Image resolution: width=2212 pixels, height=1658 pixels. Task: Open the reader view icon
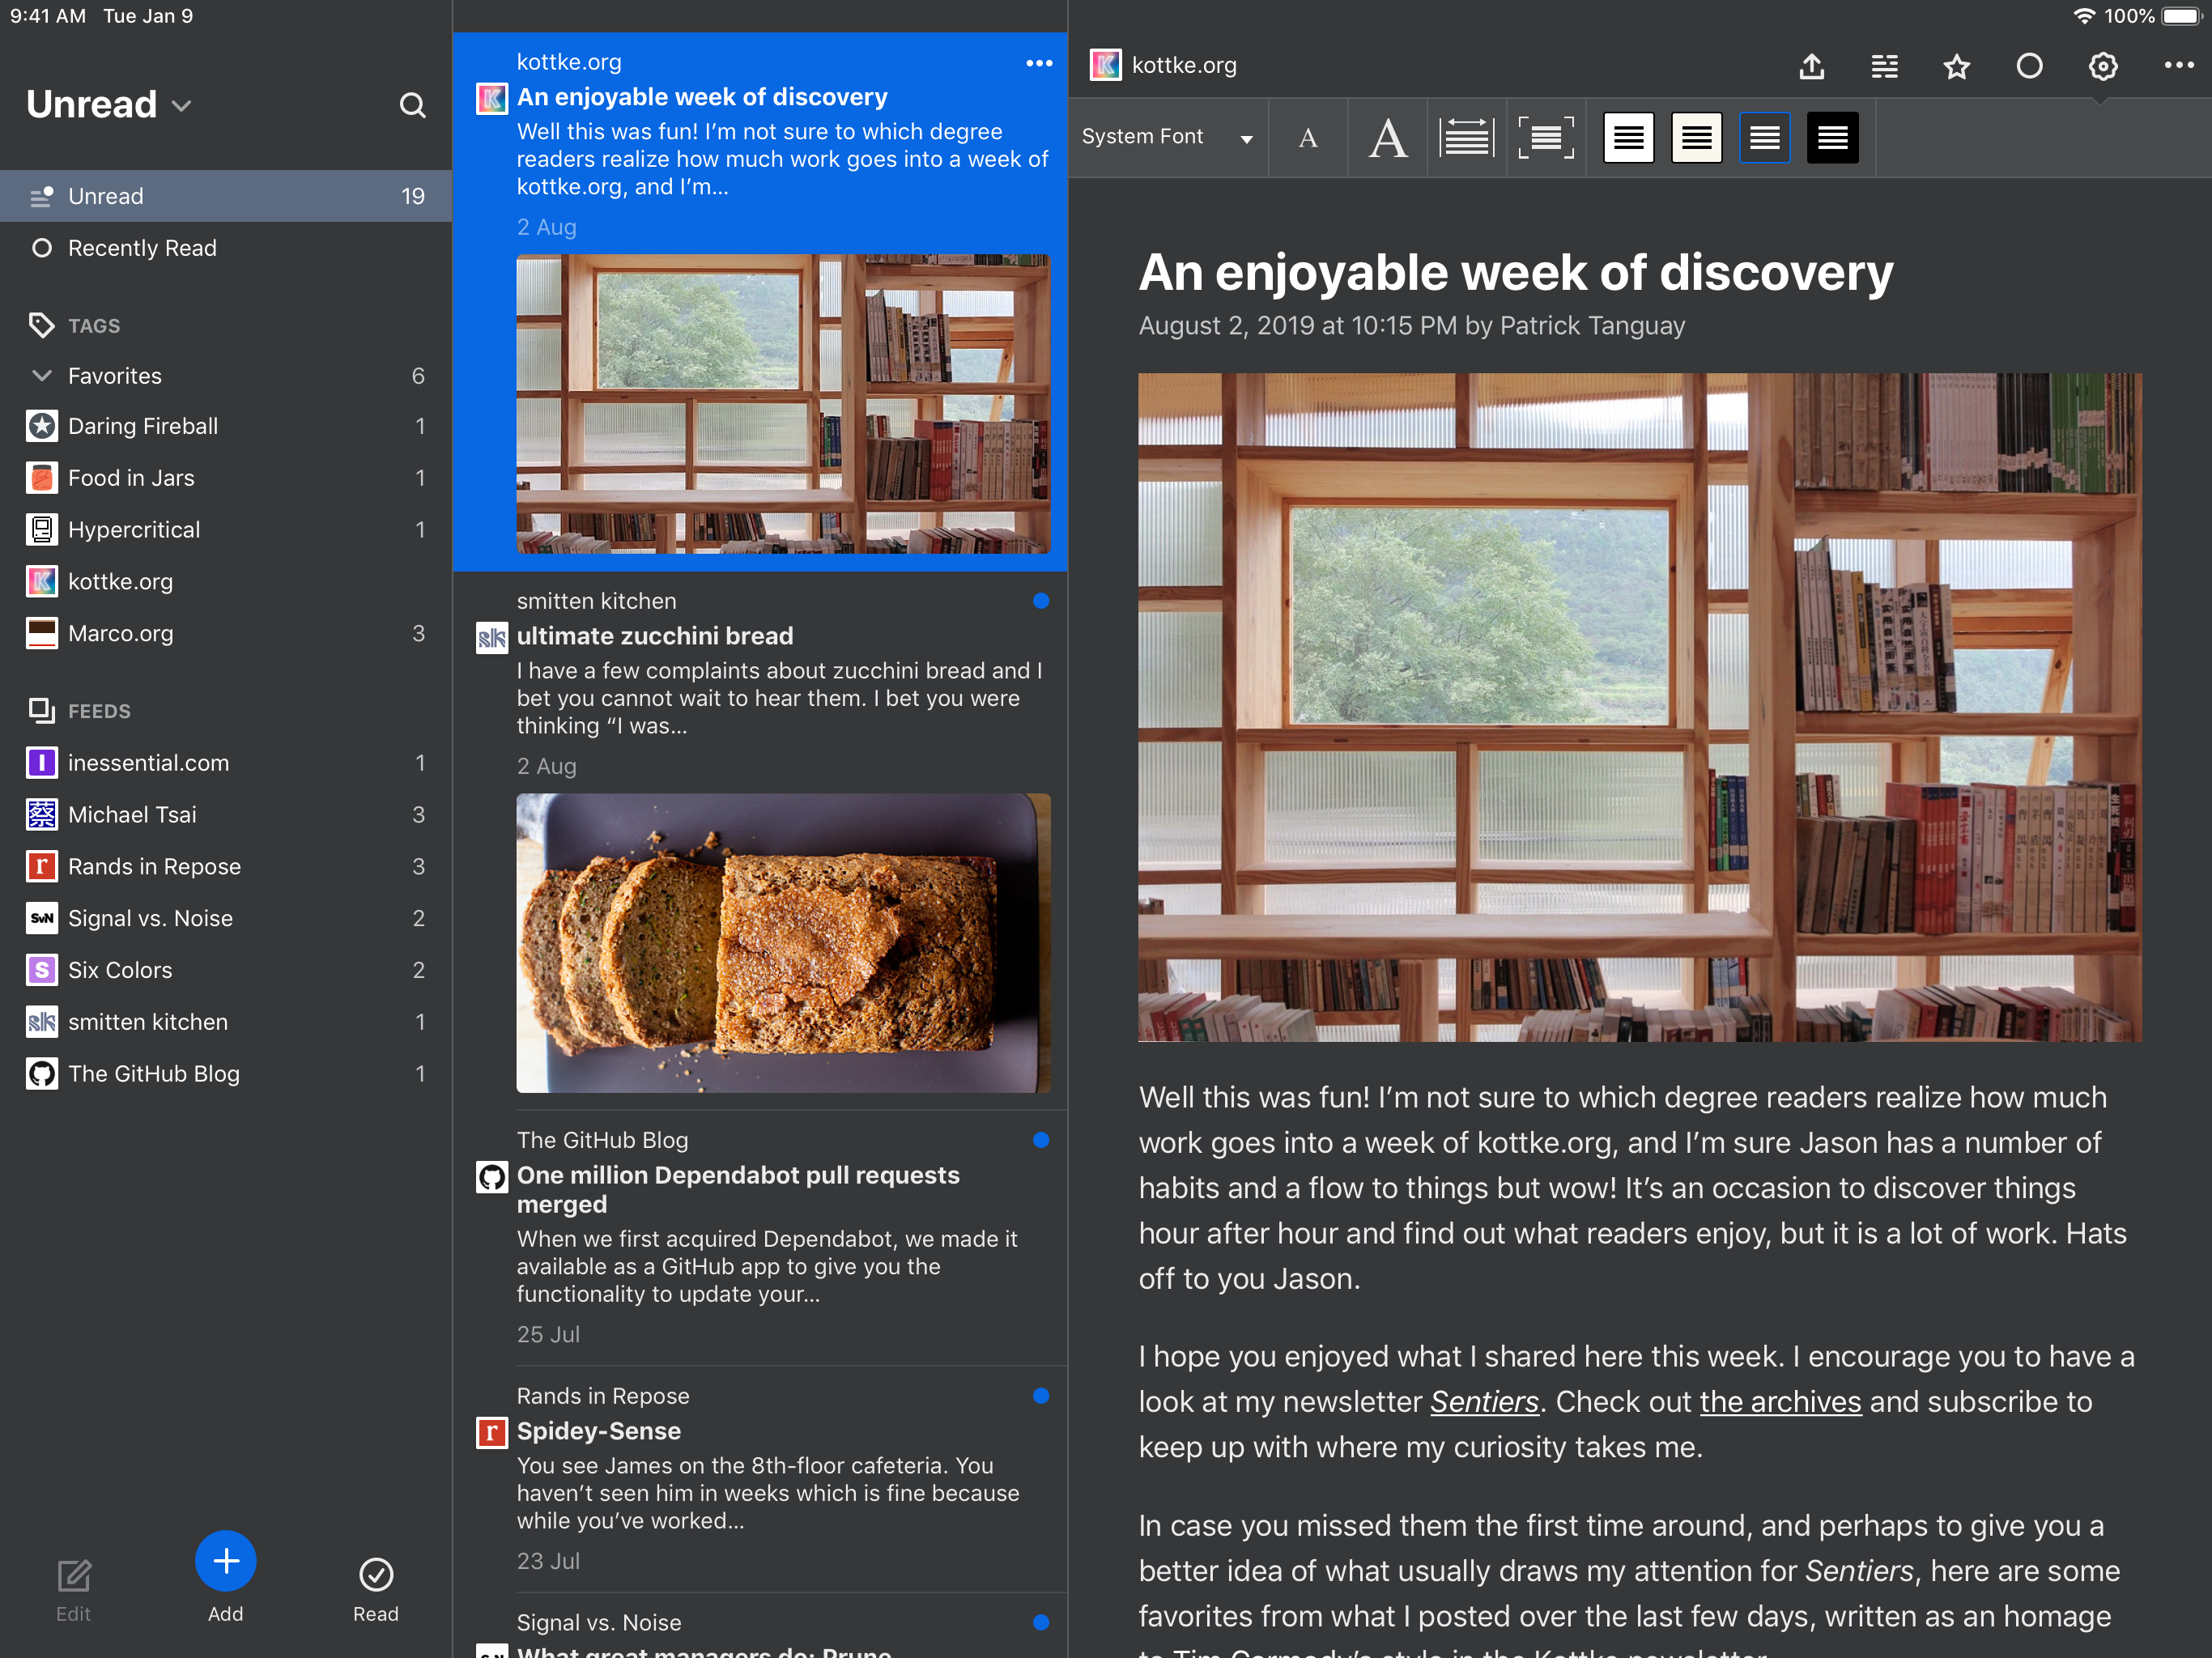pos(1884,66)
